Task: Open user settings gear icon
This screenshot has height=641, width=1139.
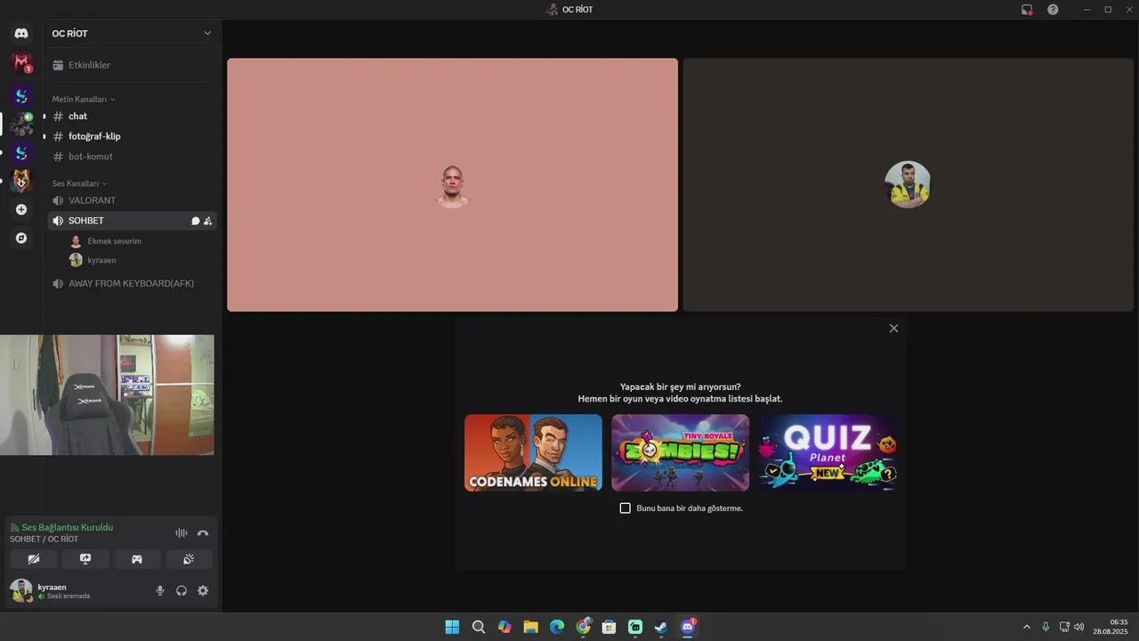Action: [x=203, y=590]
